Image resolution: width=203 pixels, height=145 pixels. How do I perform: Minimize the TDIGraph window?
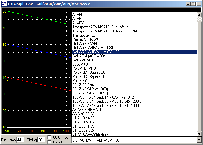coord(188,4)
